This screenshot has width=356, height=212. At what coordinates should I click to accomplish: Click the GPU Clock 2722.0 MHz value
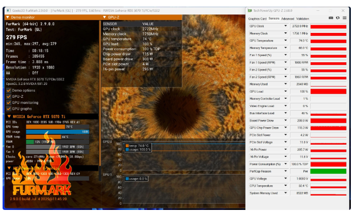tap(299, 26)
